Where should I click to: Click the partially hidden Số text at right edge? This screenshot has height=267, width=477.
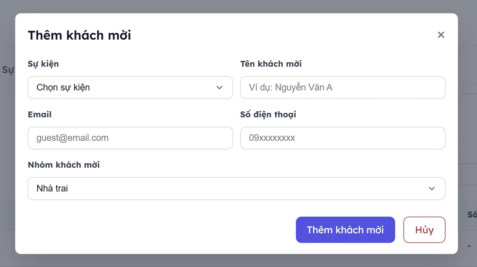472,214
